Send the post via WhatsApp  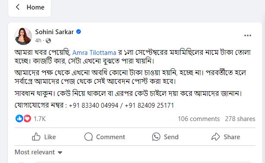165,137
